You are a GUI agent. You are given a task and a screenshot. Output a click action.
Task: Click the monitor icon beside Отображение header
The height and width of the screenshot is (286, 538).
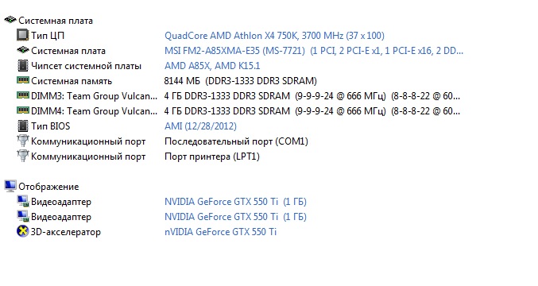[10, 186]
